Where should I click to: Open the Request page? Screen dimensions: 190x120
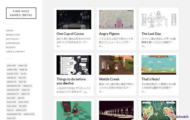[x=11, y=48]
